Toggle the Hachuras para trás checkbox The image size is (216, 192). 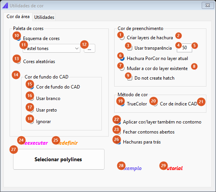click(138, 142)
